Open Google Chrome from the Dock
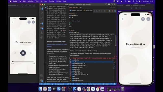 [88, 89]
